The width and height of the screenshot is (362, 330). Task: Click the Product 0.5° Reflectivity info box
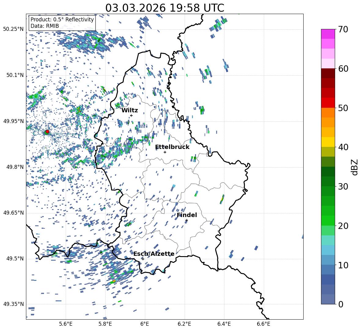pos(62,23)
